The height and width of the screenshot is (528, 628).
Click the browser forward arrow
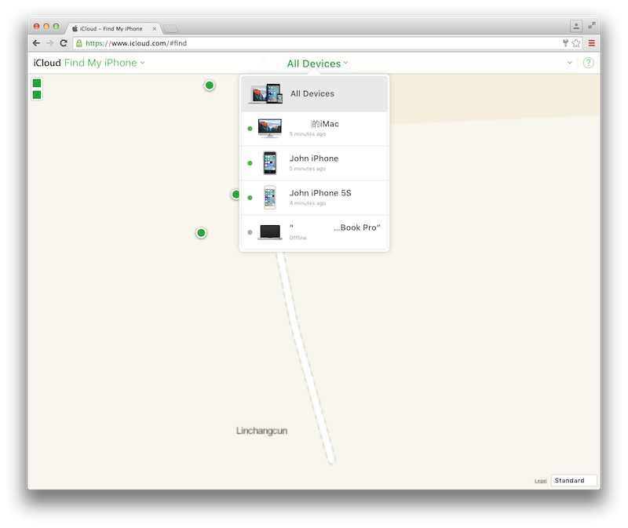[x=49, y=43]
